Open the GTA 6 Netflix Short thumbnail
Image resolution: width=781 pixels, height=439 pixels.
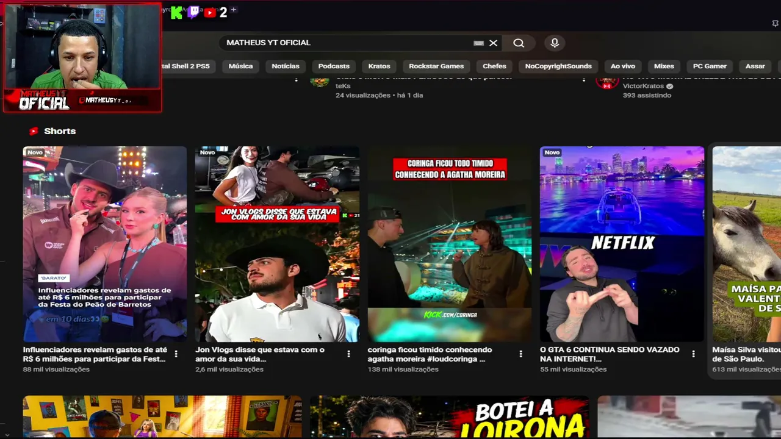pos(622,244)
